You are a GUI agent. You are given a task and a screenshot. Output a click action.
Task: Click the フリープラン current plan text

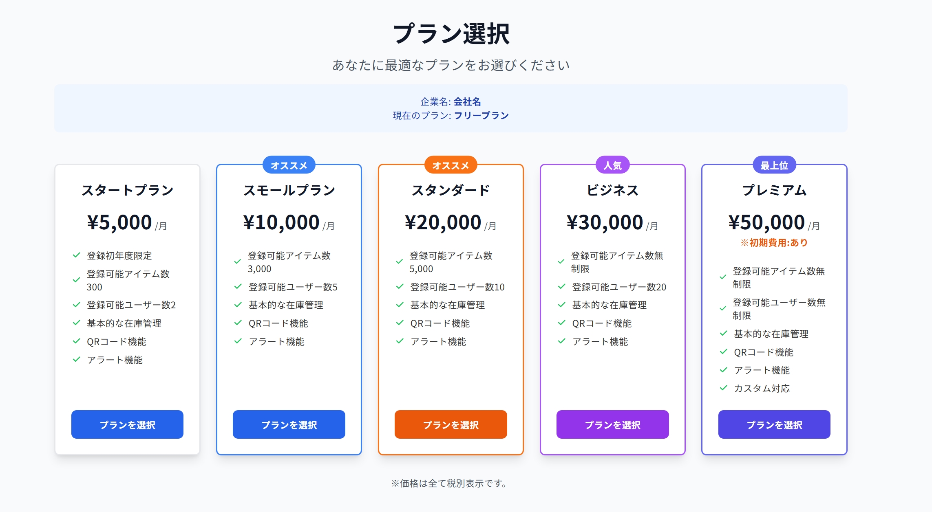pyautogui.click(x=481, y=116)
